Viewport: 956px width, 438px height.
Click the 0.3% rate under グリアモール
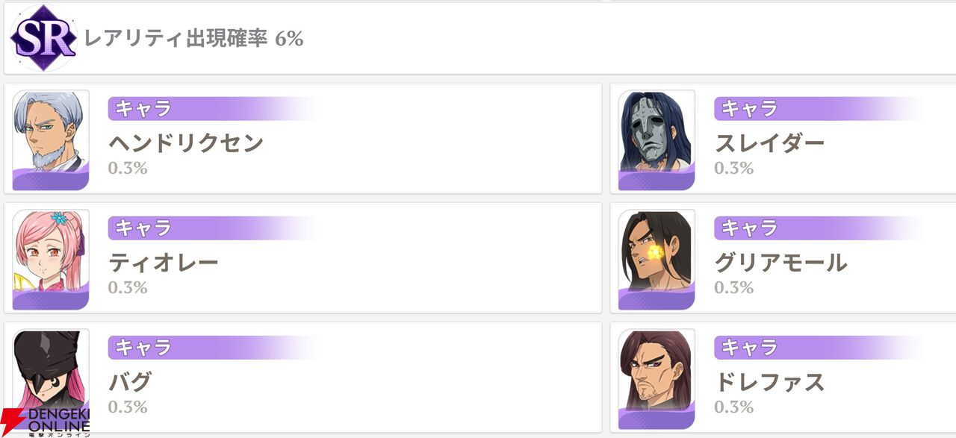[733, 287]
